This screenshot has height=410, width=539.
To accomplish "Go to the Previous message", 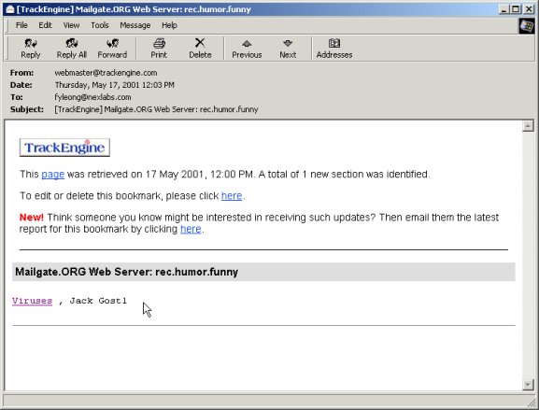I will point(247,49).
